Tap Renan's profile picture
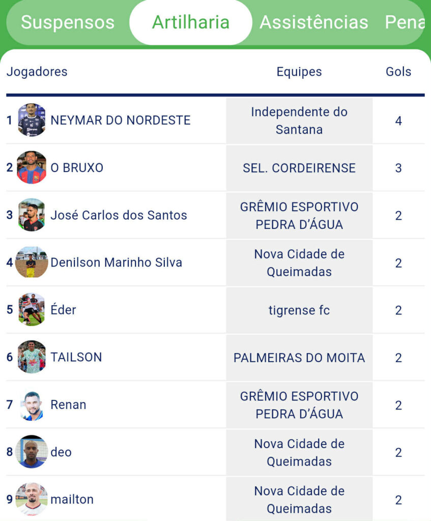The height and width of the screenshot is (521, 431). click(32, 404)
